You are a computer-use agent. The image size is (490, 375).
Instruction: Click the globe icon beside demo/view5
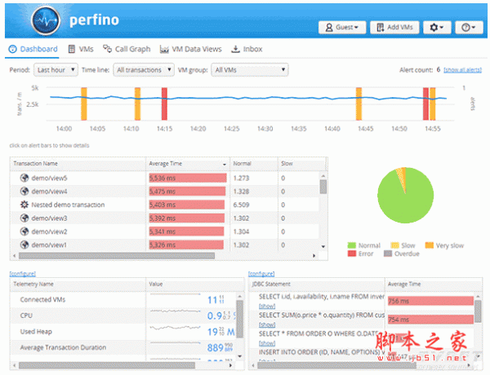[24, 178]
